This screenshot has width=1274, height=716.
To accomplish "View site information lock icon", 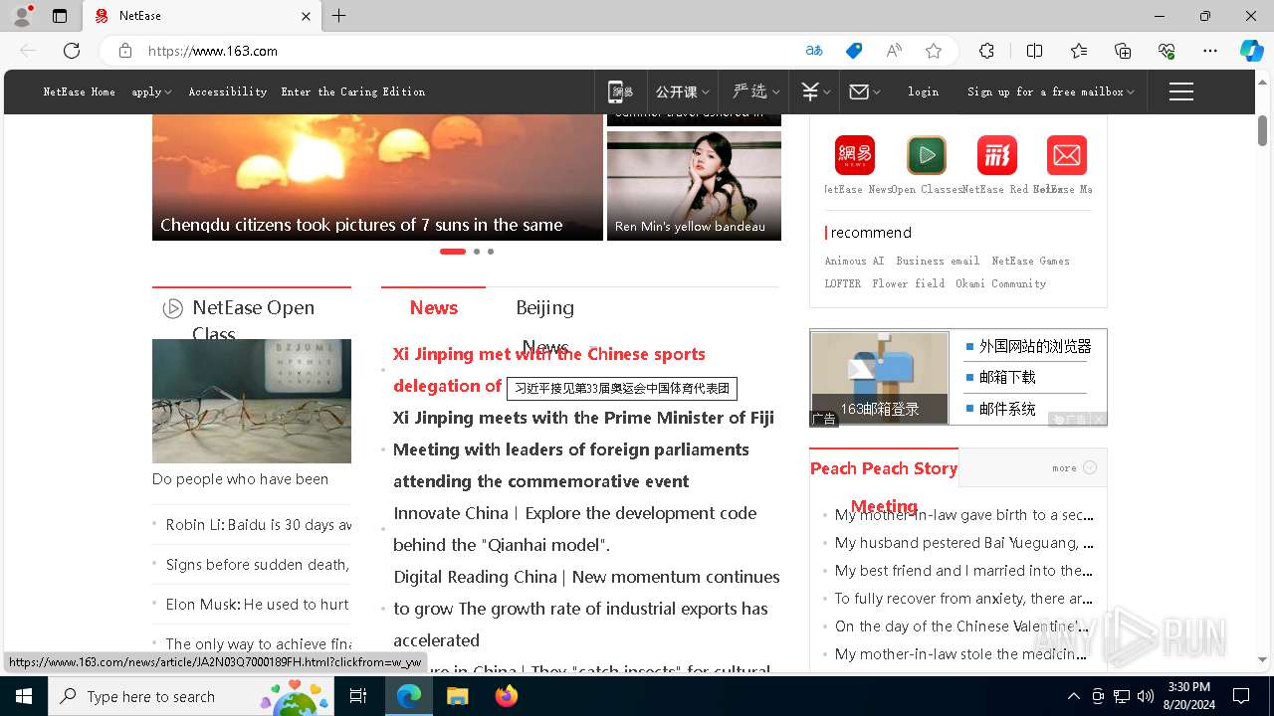I will [x=125, y=51].
